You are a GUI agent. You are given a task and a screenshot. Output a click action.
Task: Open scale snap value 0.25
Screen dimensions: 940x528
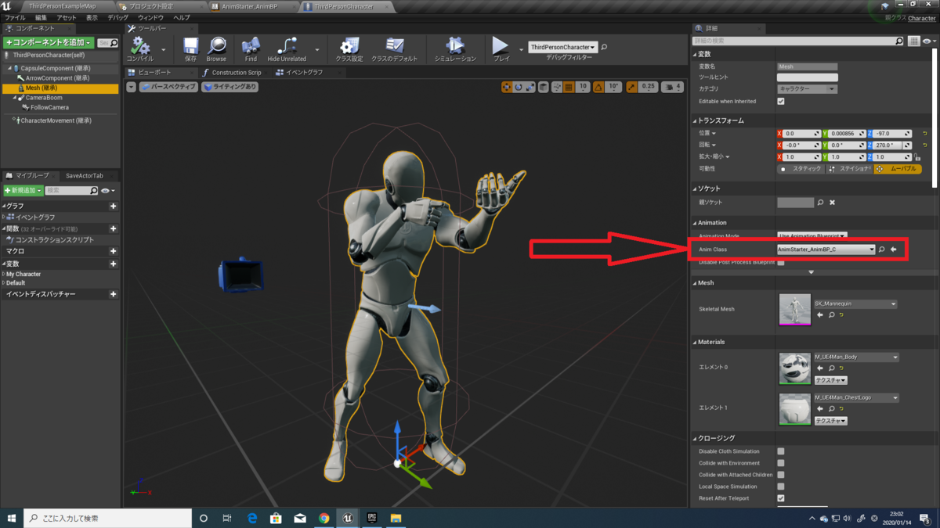click(x=648, y=87)
